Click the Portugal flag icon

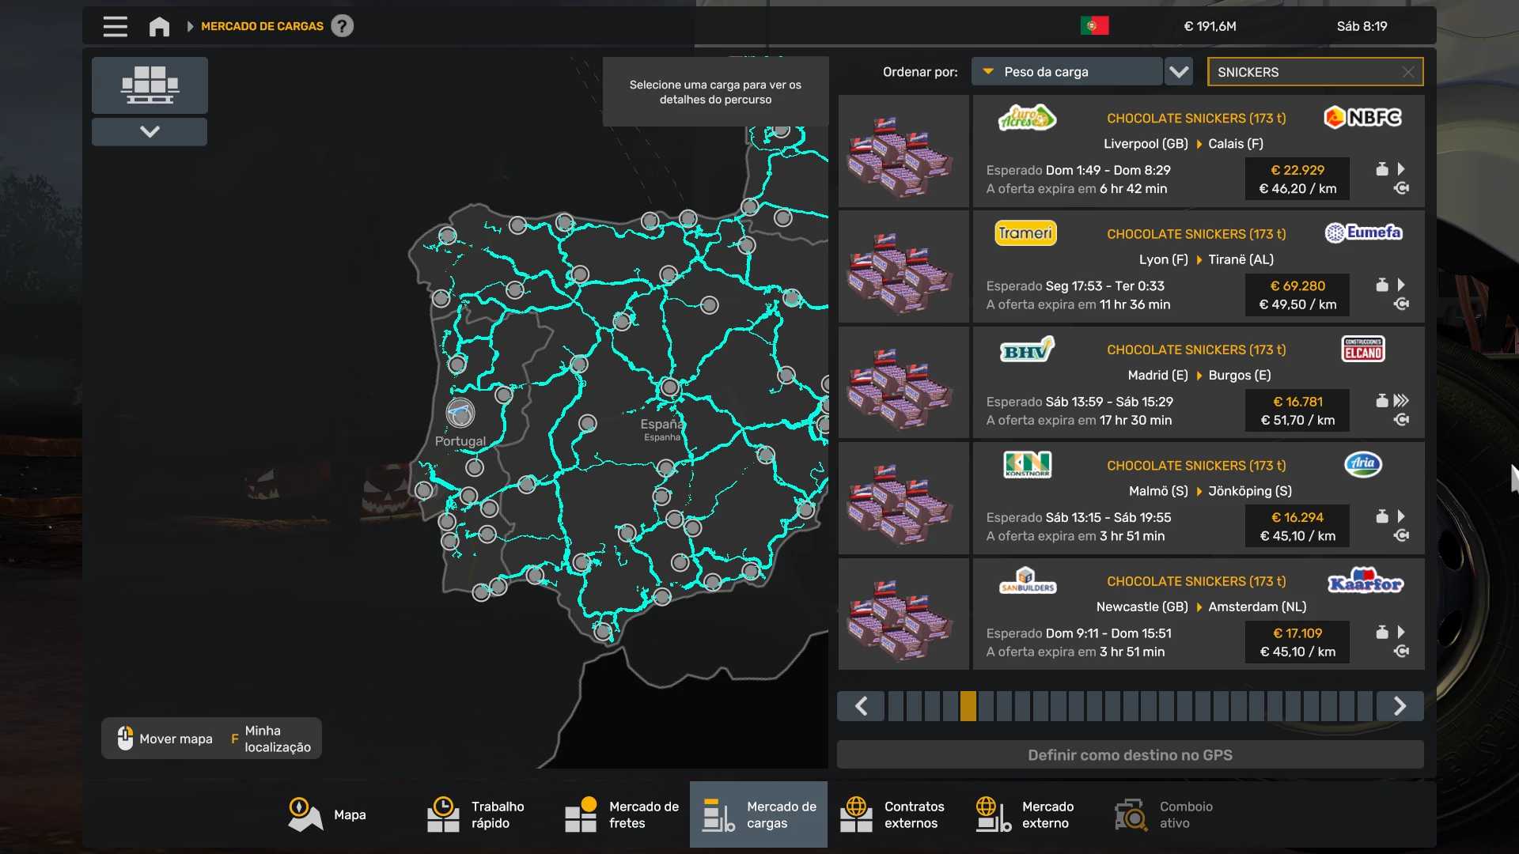click(1094, 26)
